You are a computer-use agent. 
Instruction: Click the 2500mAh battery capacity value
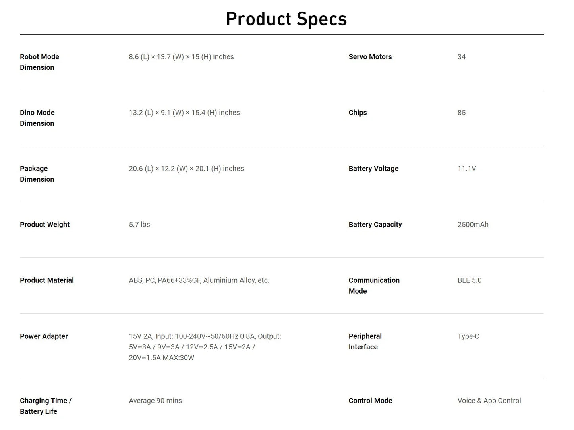coord(473,225)
